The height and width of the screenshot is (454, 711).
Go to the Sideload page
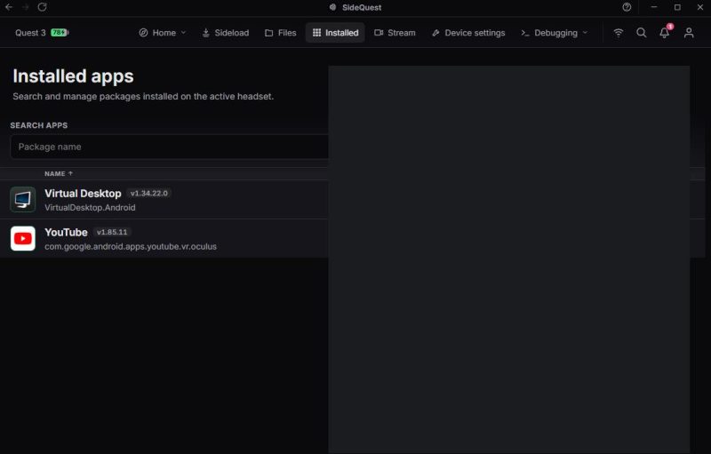pos(226,33)
